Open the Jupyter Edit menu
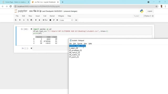Viewport: 168px width, 94px height. [x=23, y=16]
